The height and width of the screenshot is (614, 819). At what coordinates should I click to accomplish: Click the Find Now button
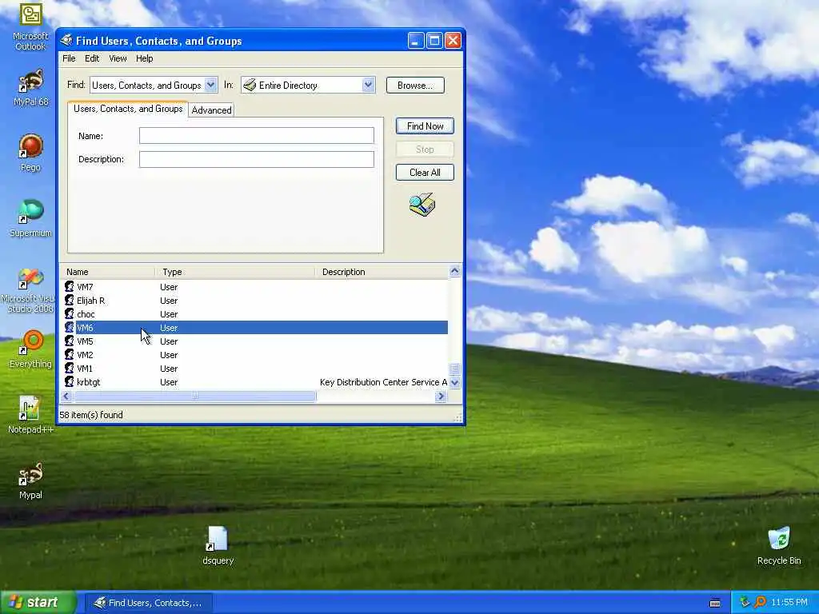coord(425,126)
